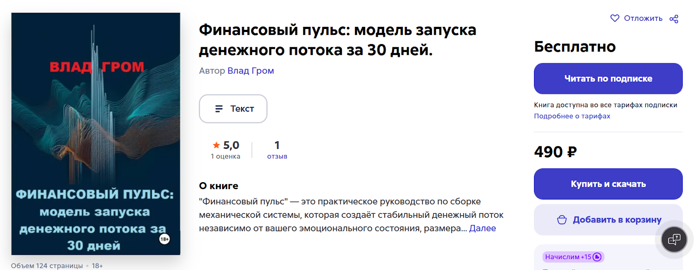This screenshot has width=694, height=270.
Task: Expand the description with Далее
Action: 482,228
